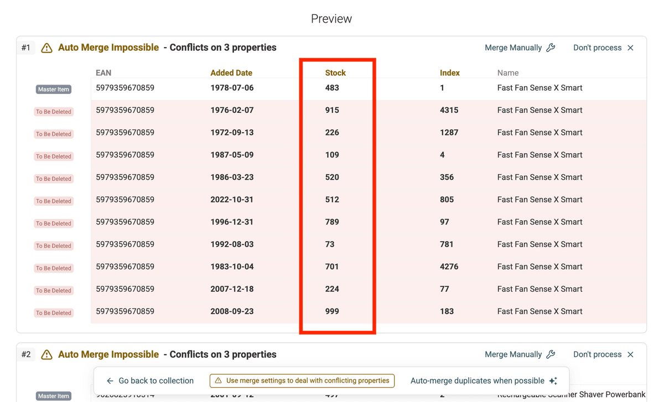The image size is (664, 402).
Task: Select stock value 512
Action: click(x=332, y=200)
